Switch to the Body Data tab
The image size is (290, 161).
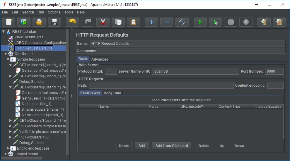(112, 93)
